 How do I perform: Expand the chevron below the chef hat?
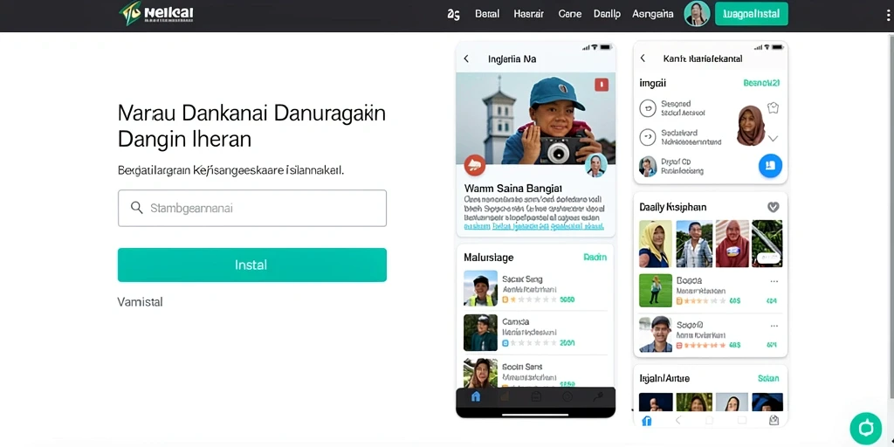[x=774, y=138]
